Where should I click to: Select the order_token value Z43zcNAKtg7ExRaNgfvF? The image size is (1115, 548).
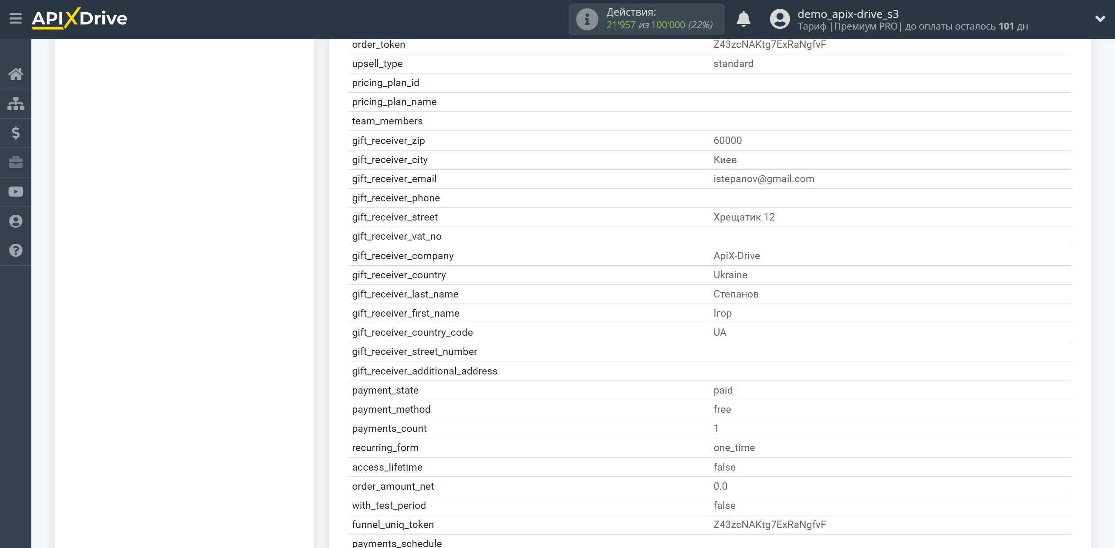pyautogui.click(x=769, y=44)
